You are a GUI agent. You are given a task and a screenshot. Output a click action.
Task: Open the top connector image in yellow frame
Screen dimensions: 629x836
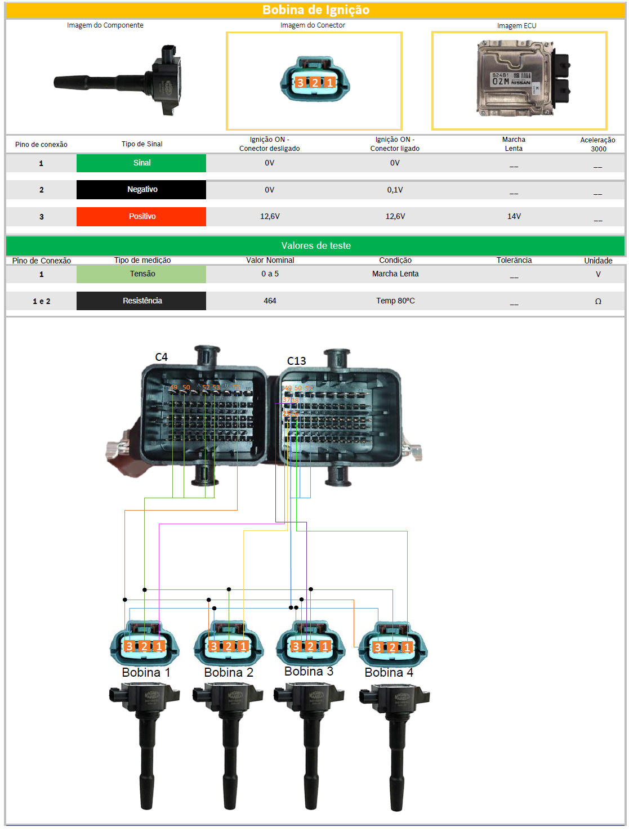(315, 81)
